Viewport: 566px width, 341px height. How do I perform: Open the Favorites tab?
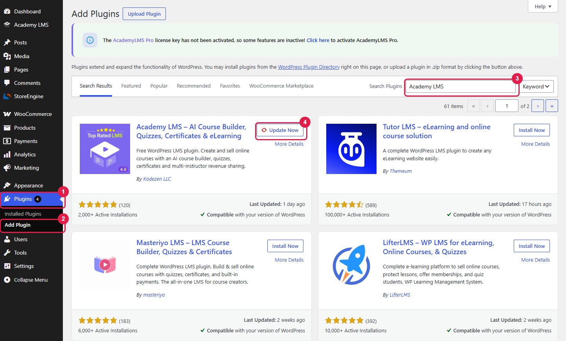click(230, 86)
